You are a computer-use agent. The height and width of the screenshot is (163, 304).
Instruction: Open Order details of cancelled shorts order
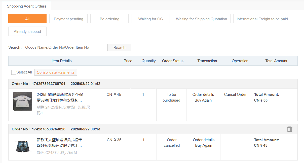204,140
